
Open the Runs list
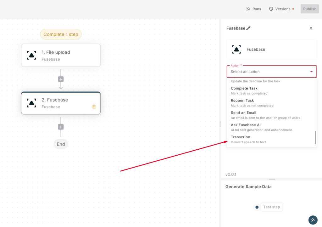pos(253,9)
